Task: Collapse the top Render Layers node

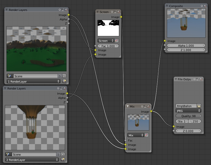Action: (6, 10)
